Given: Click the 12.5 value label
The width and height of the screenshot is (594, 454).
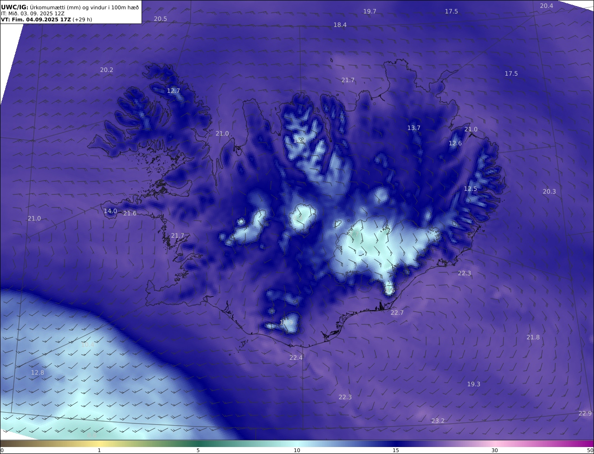Looking at the screenshot, I should 470,188.
